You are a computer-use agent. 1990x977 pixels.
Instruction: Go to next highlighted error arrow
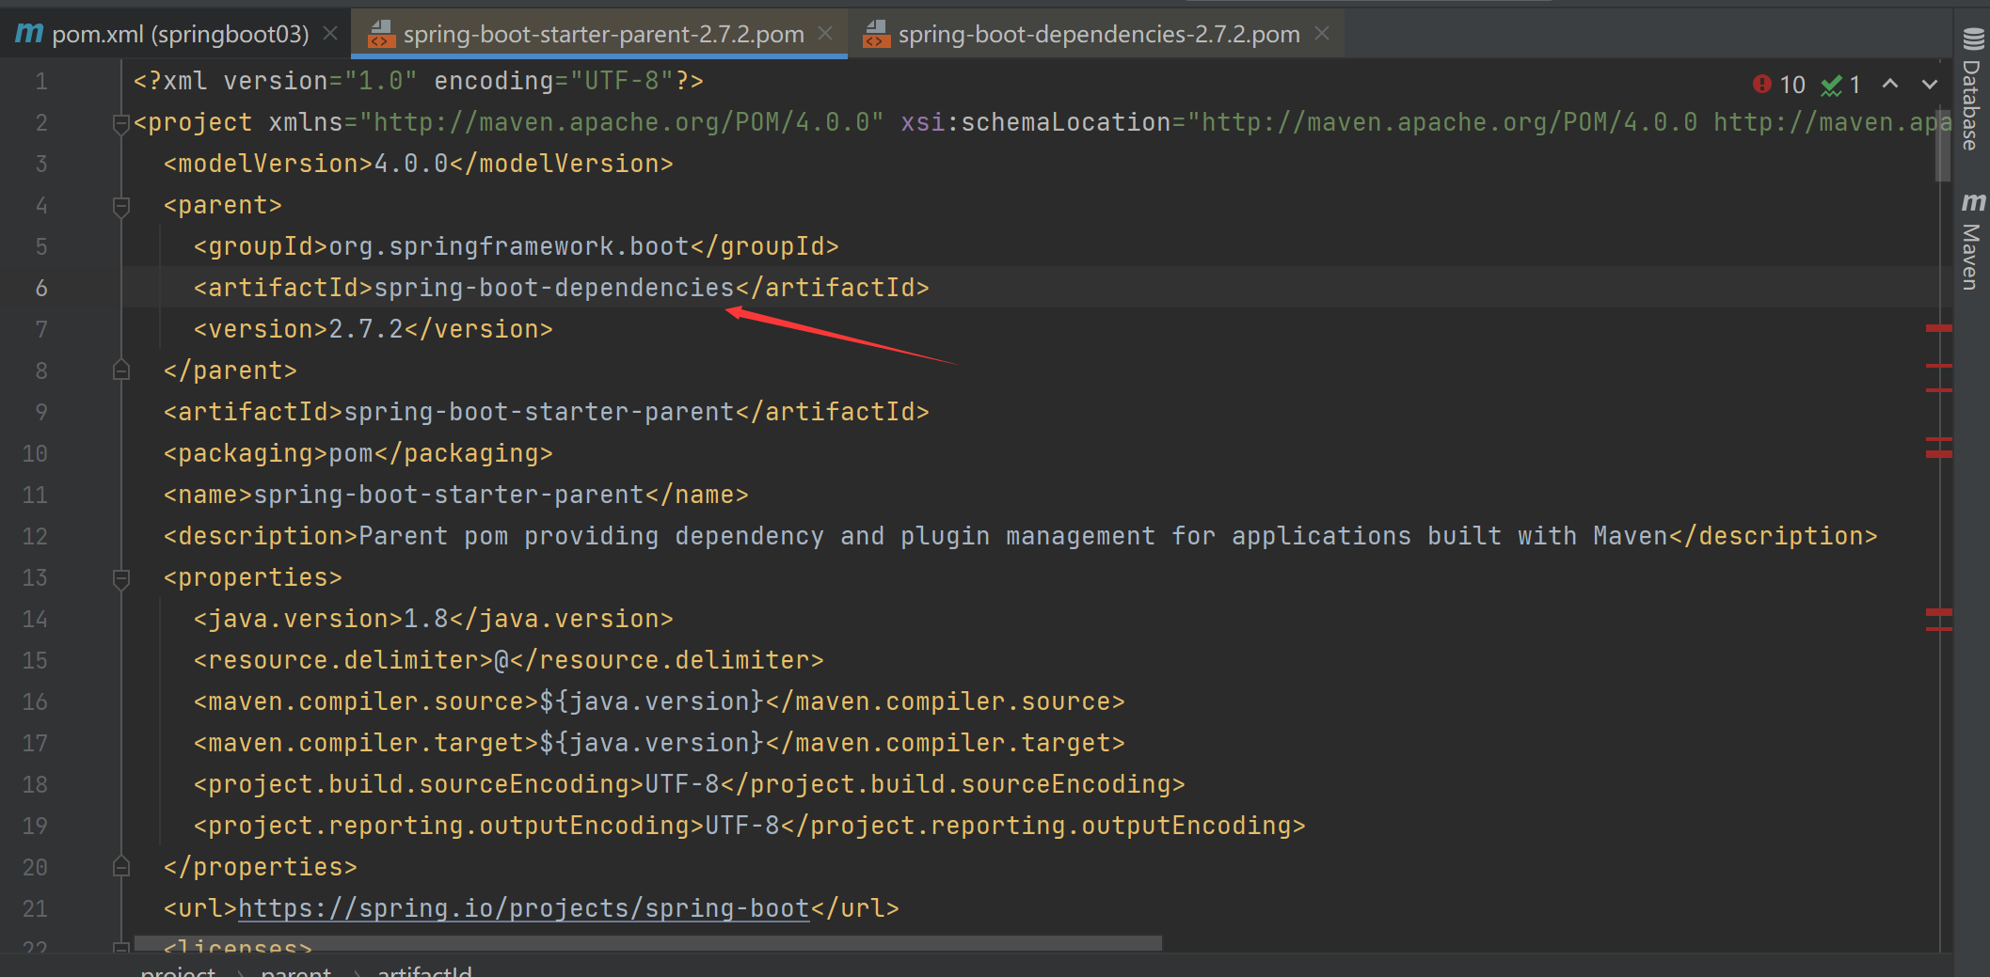pyautogui.click(x=1930, y=84)
